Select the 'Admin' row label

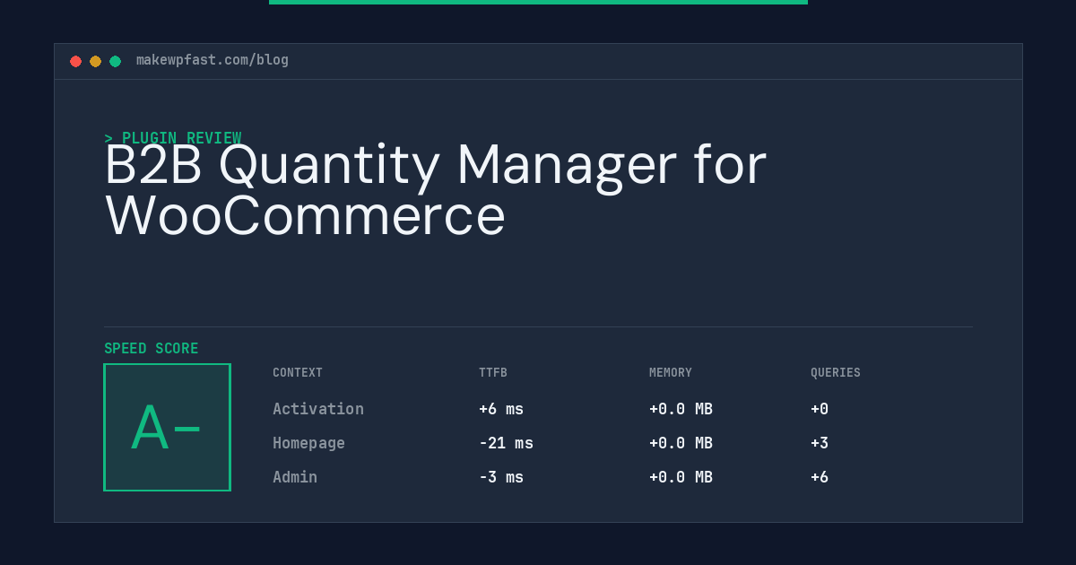[295, 477]
